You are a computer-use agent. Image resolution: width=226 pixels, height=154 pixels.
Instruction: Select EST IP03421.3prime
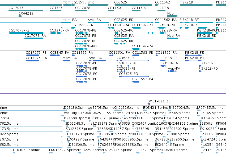[x=145, y=110]
